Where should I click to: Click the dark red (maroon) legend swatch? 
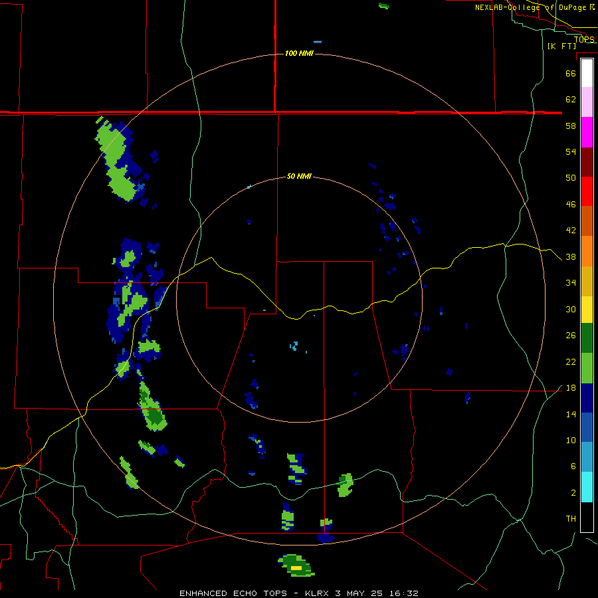(587, 162)
